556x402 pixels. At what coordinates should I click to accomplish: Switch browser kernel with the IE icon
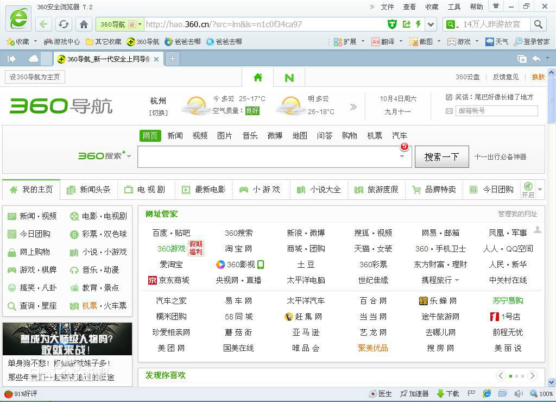(x=487, y=394)
